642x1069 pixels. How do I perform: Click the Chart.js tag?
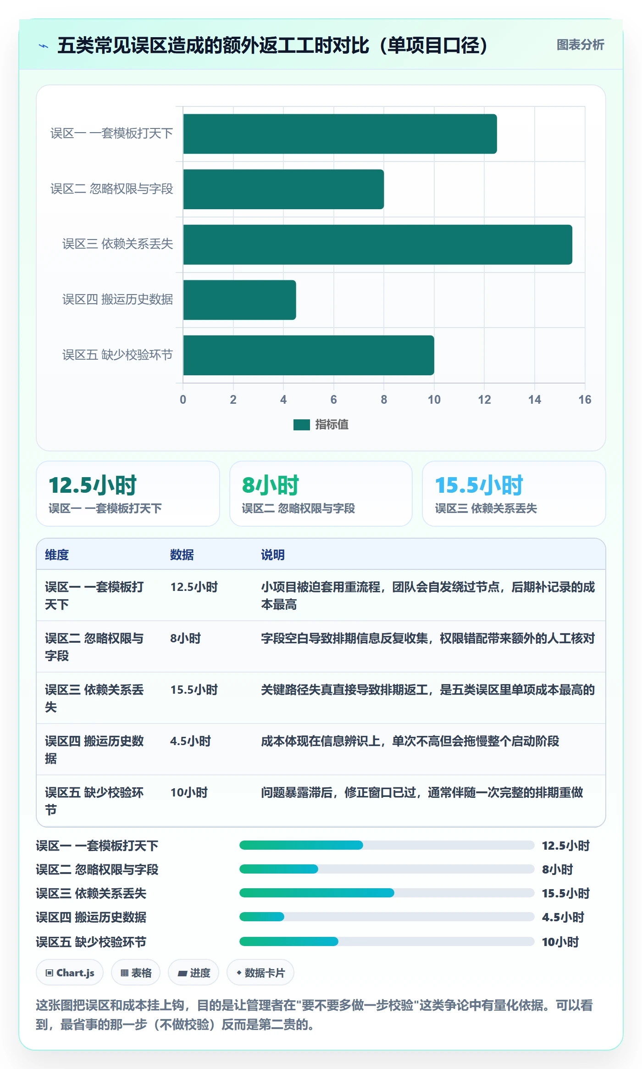pos(70,972)
